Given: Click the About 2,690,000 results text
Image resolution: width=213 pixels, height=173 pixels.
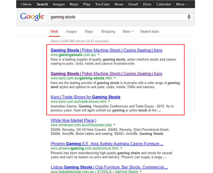Looking at the screenshot, I should 79,41.
